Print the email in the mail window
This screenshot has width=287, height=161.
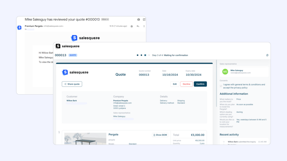point(138,20)
